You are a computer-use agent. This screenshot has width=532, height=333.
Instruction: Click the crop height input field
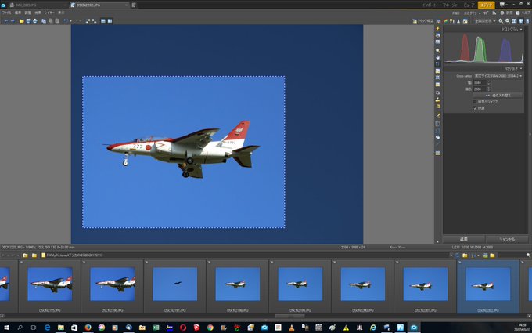[x=480, y=89]
